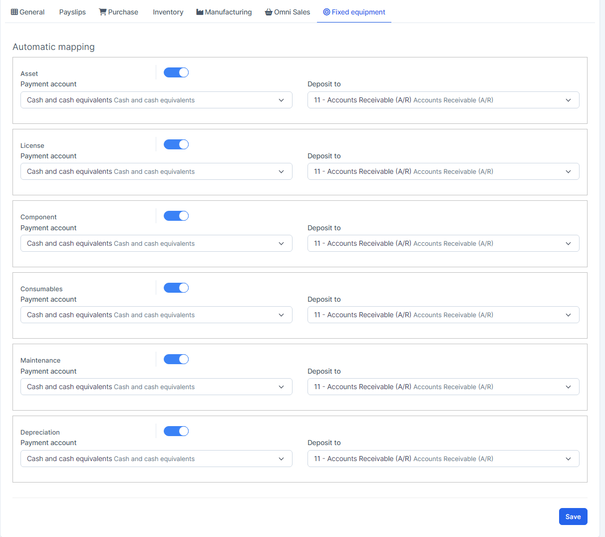
Task: Switch to the Payslips tab
Action: point(72,12)
